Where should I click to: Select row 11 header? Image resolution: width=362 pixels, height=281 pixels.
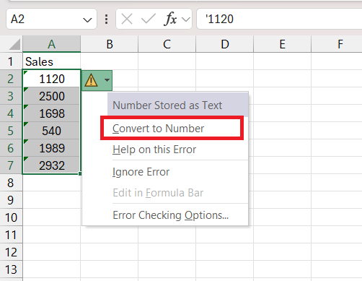click(11, 235)
